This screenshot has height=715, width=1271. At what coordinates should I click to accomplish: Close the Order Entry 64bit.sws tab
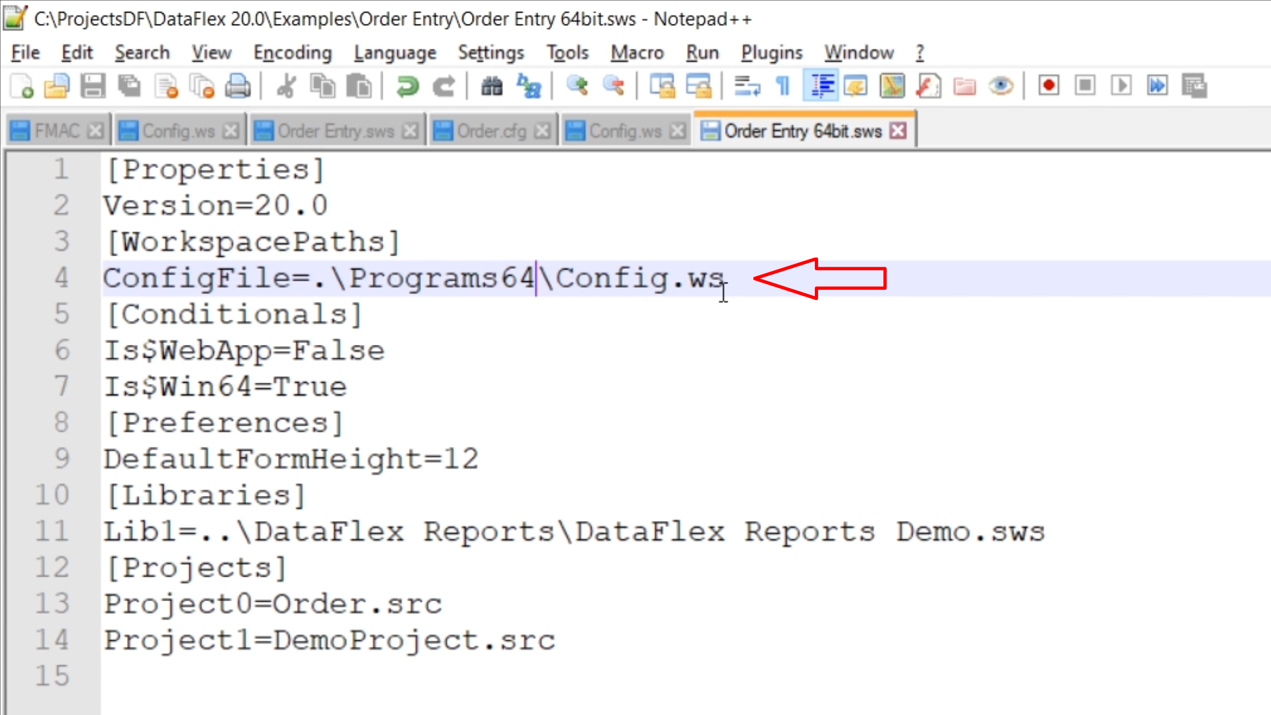coord(898,131)
